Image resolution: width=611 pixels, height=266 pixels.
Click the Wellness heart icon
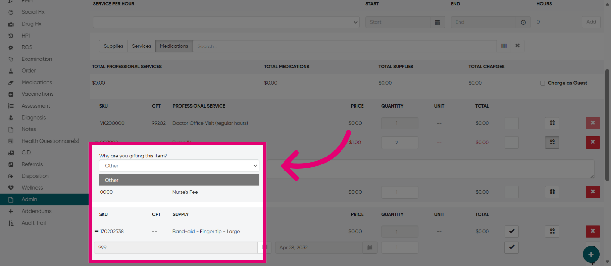11,188
